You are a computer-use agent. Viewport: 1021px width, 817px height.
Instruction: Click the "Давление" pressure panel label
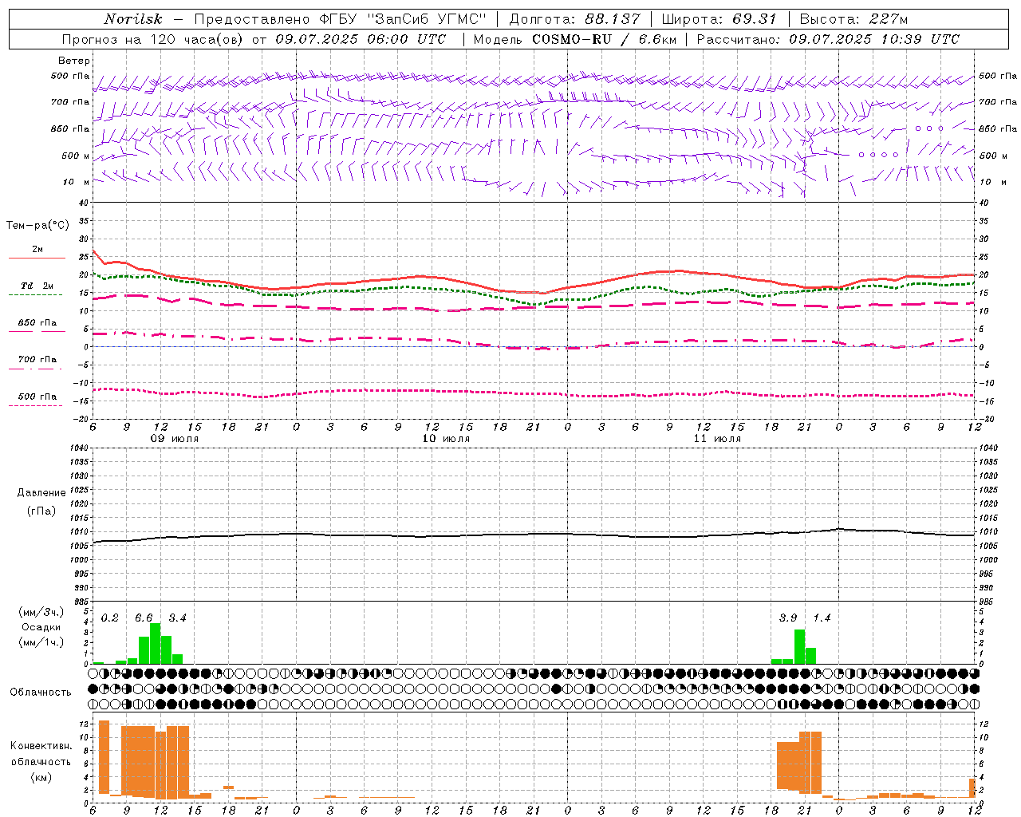[41, 493]
